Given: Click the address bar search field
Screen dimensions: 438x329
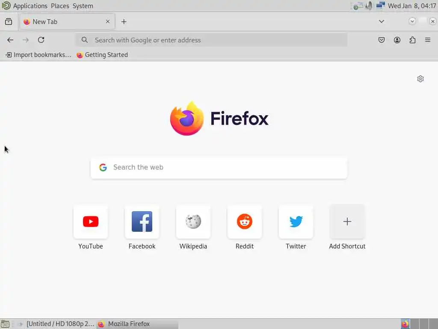Looking at the screenshot, I should (211, 40).
